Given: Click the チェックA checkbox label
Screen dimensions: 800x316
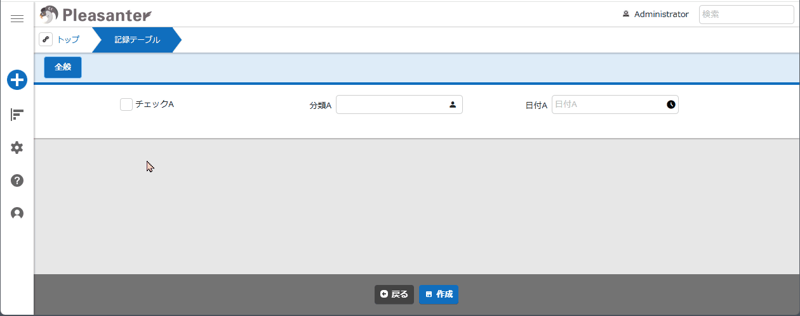Looking at the screenshot, I should click(154, 104).
